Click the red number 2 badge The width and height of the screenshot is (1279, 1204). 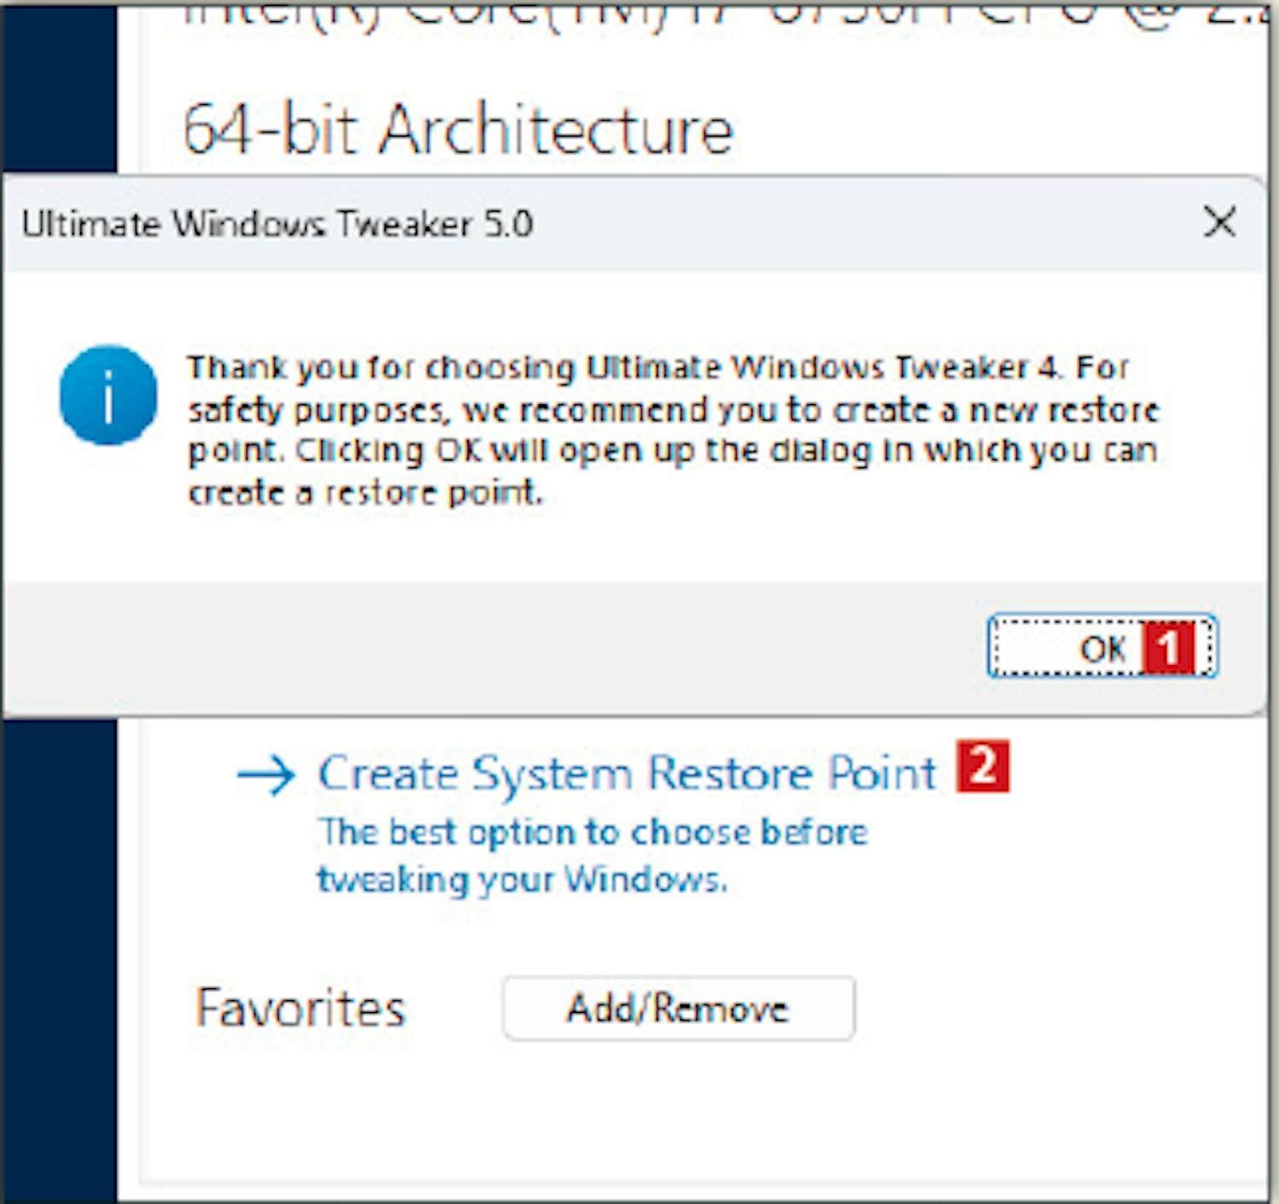(x=982, y=767)
